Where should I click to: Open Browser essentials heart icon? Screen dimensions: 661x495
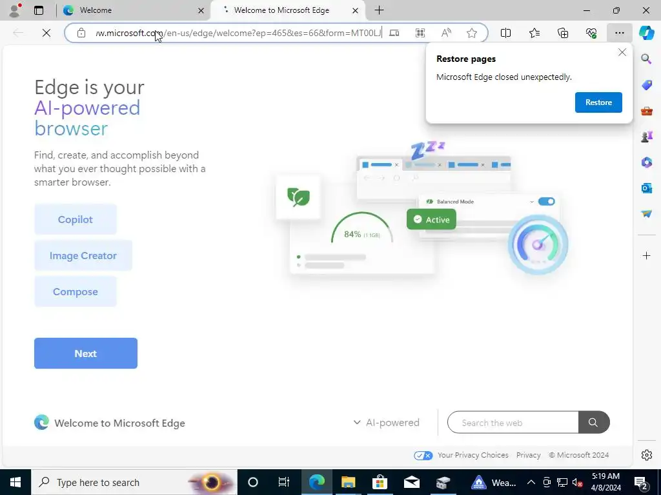coord(591,33)
